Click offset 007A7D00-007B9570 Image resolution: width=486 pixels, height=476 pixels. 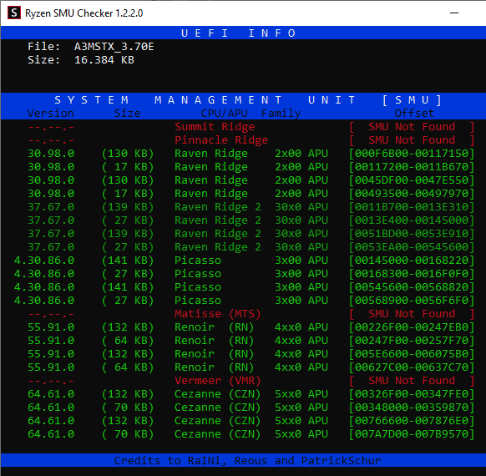412,434
